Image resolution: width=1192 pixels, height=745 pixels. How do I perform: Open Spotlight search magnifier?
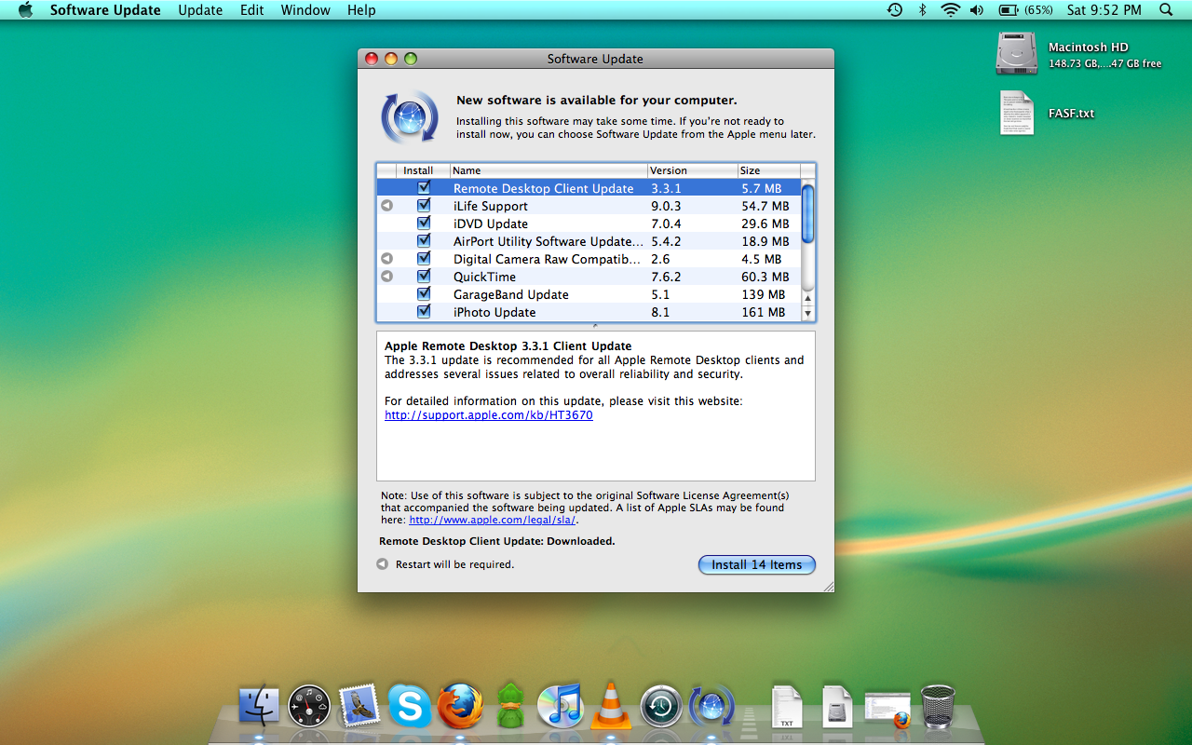tap(1166, 10)
